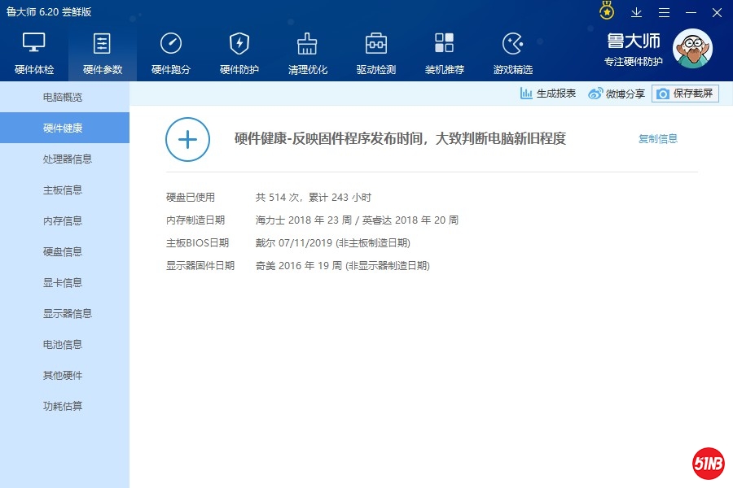Switch to 电脑概览 in the sidebar

coord(63,98)
